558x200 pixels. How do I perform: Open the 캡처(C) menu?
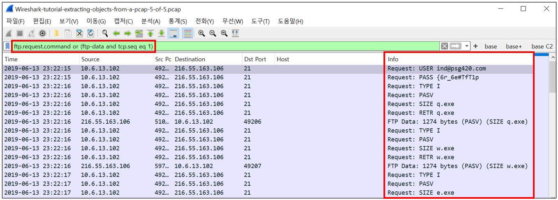[x=123, y=21]
